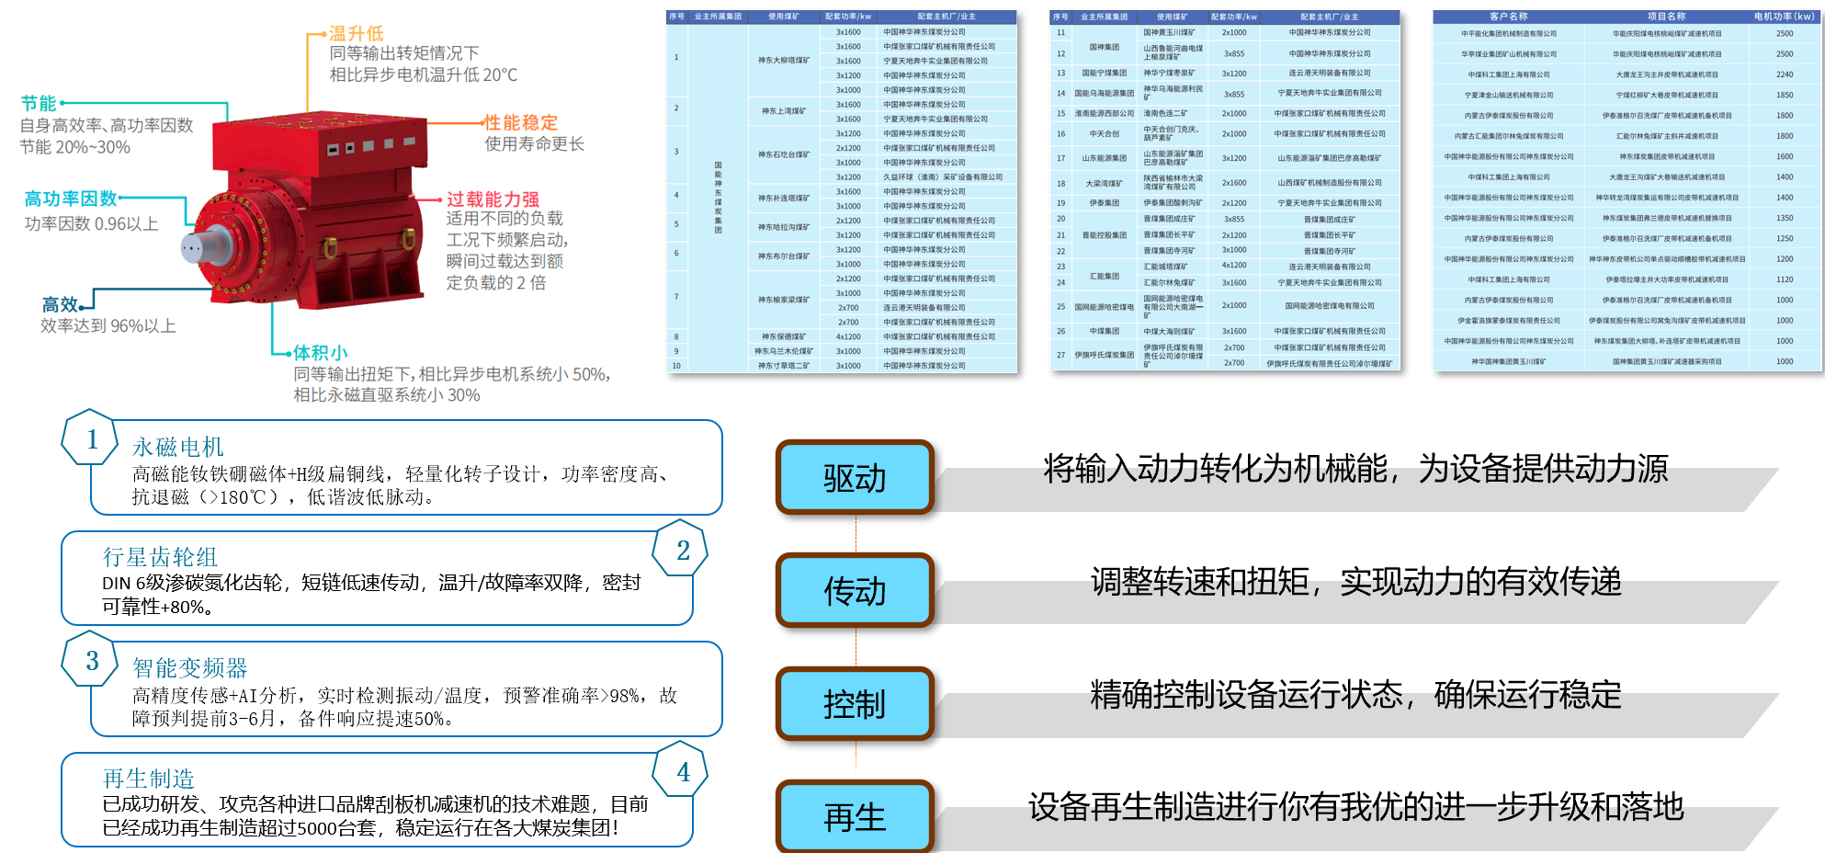Viewport: 1825px width, 853px height.
Task: Click the 大梁湾煤矿 table cell
Action: [1105, 183]
